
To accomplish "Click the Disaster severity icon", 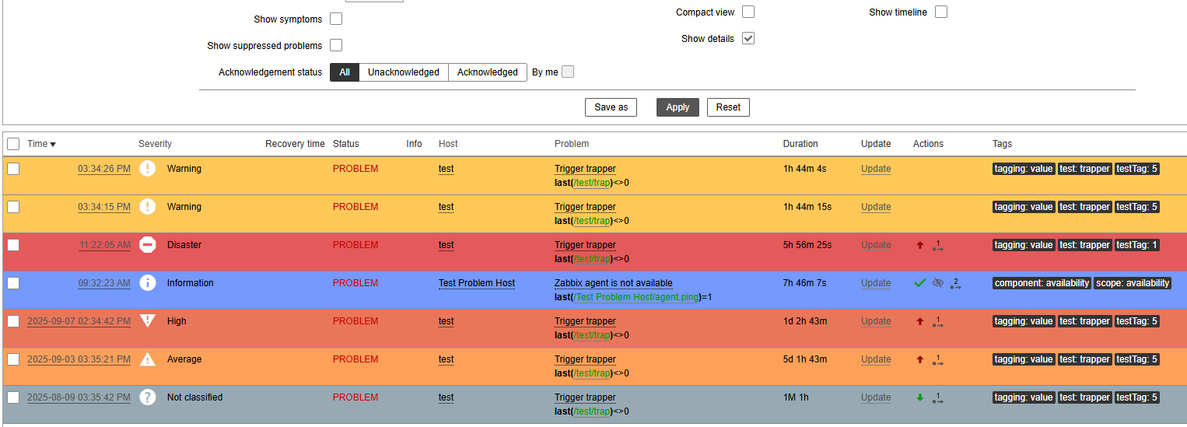I will 148,245.
